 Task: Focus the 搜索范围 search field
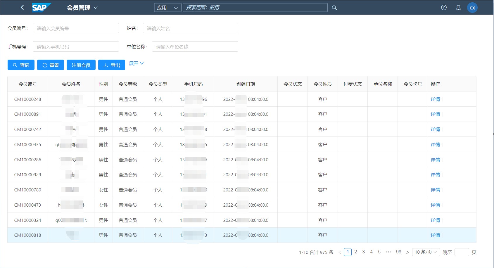pyautogui.click(x=255, y=8)
